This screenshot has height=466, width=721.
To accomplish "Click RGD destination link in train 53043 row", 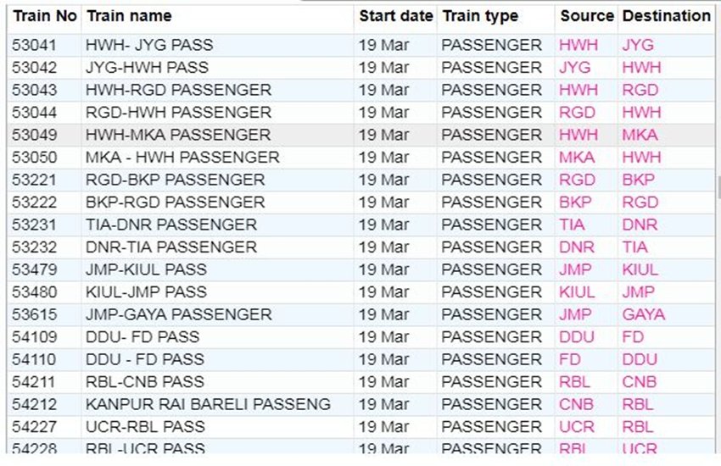I will point(640,90).
